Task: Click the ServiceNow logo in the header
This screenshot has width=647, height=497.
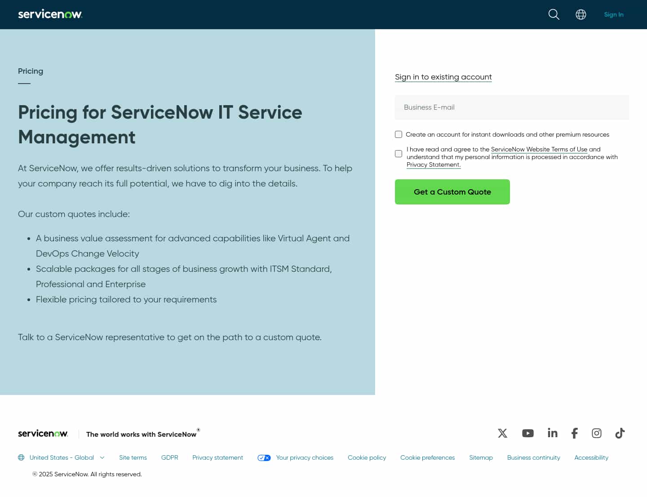Action: [x=50, y=14]
